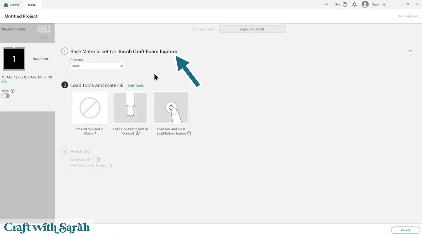Click the Go play arrow icon
This screenshot has height=236, width=422.
point(112,165)
